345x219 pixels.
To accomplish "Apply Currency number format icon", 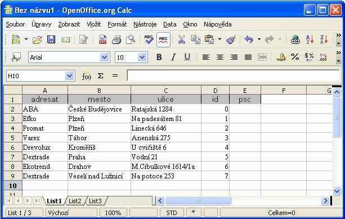I will 281,57.
